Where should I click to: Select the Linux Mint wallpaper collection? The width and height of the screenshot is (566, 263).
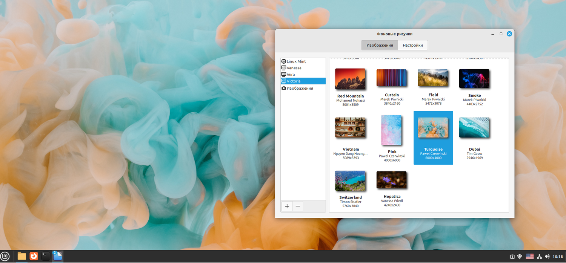pyautogui.click(x=303, y=61)
